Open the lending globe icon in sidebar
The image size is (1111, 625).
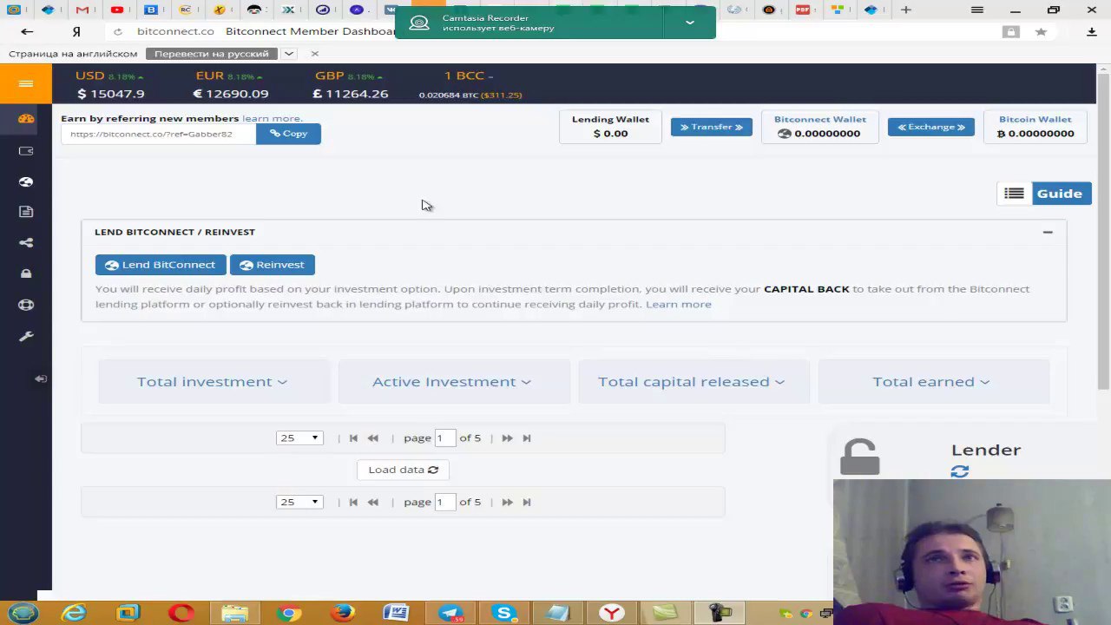click(26, 181)
